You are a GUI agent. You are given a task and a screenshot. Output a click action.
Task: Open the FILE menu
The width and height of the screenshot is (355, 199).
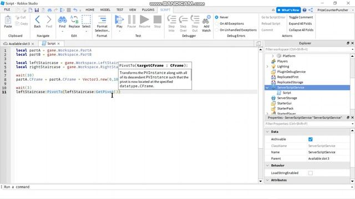click(x=7, y=10)
